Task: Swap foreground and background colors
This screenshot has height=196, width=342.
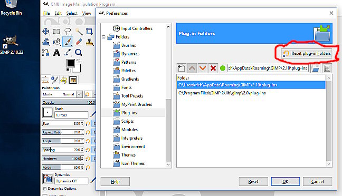Action: (x=79, y=61)
